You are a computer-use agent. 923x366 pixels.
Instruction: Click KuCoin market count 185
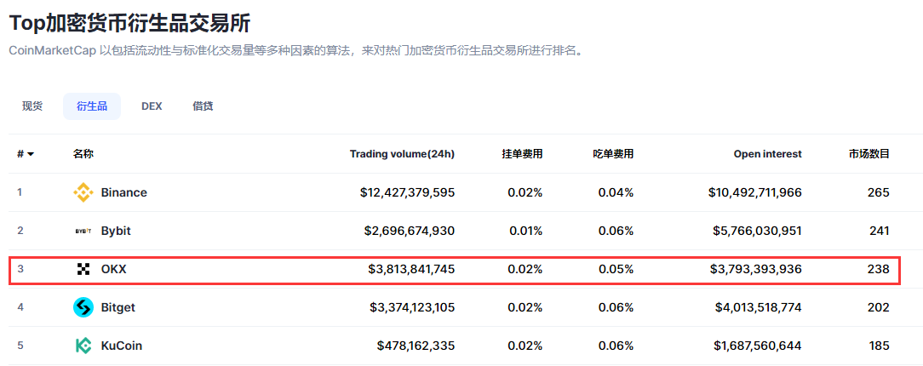879,346
